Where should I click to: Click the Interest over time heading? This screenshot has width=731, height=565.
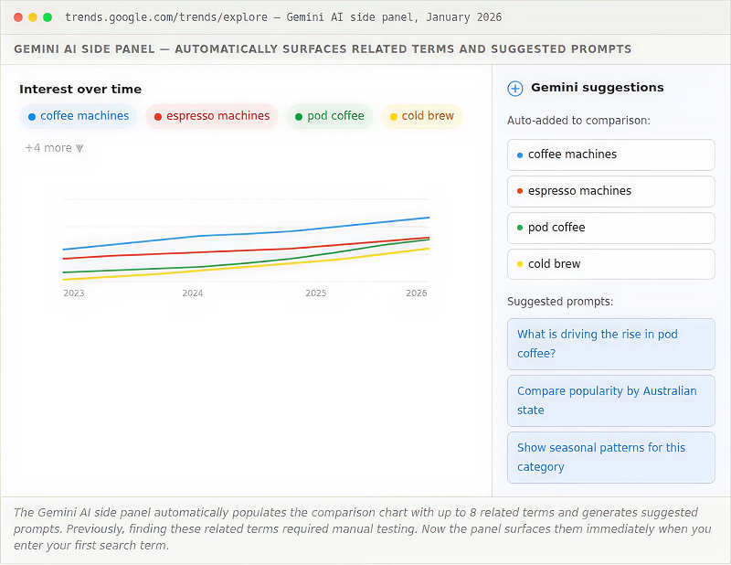[80, 89]
